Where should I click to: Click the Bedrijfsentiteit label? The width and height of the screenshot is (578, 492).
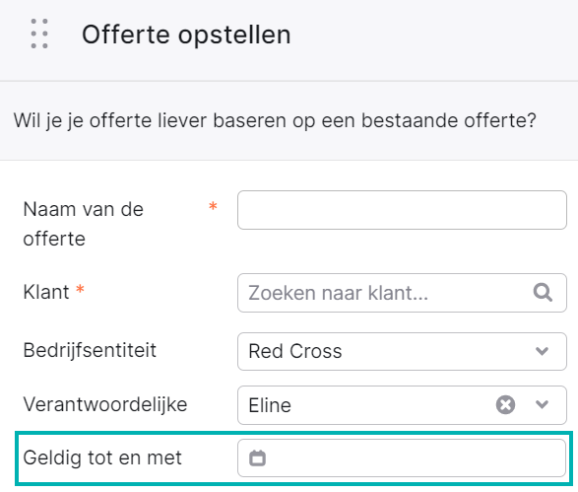pyautogui.click(x=90, y=350)
